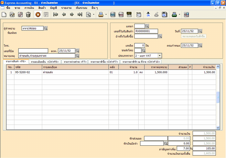Screen dimensions: 226x158
Task: Click the new document toolbar icon
Action: point(4,15)
